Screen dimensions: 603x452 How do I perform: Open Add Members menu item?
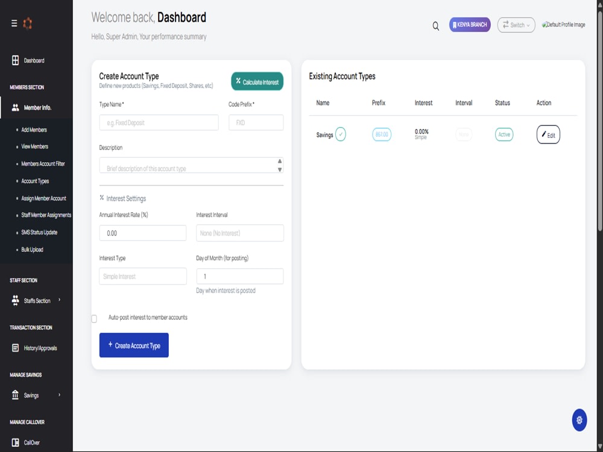34,130
